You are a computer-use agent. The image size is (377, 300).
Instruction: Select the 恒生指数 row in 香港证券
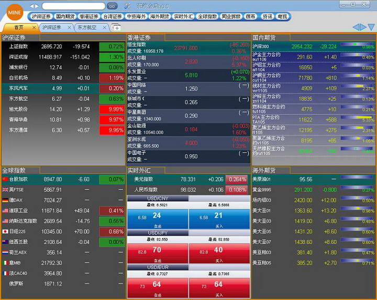click(x=188, y=48)
